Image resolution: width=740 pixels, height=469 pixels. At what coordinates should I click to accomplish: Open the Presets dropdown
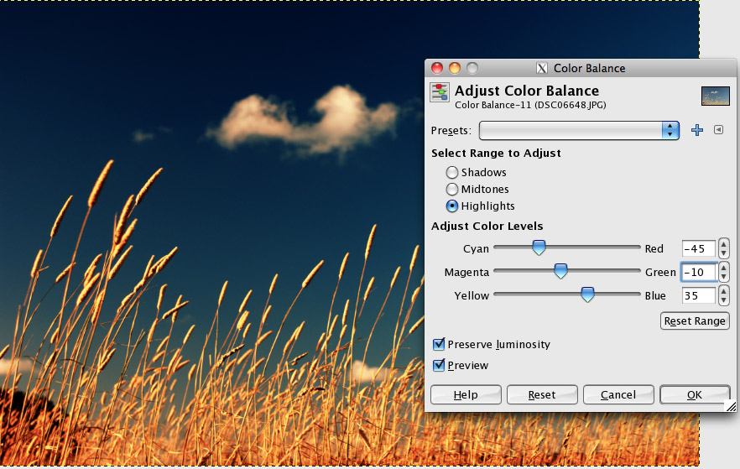point(579,131)
